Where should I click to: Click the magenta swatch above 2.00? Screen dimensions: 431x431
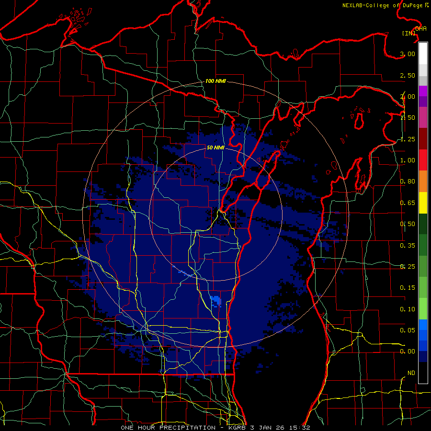tap(423, 91)
